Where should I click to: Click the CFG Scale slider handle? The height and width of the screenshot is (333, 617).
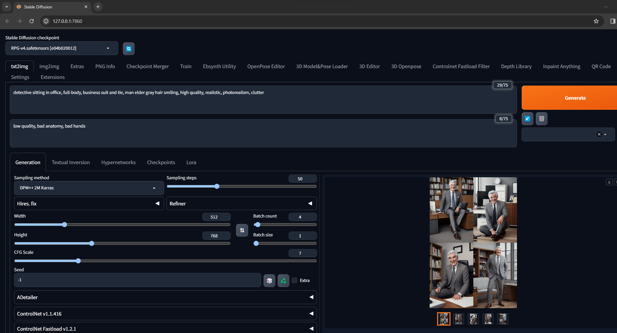[78, 261]
